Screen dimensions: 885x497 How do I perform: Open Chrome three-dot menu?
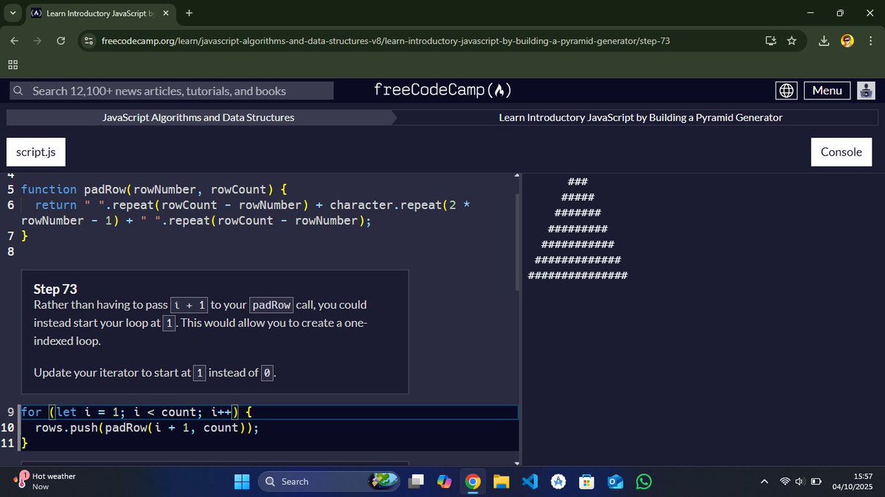click(x=869, y=40)
